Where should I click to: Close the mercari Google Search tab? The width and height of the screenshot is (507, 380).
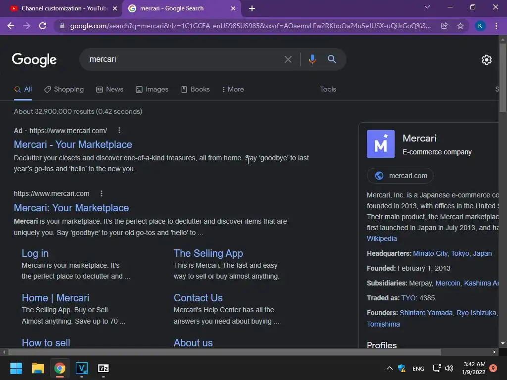click(233, 9)
